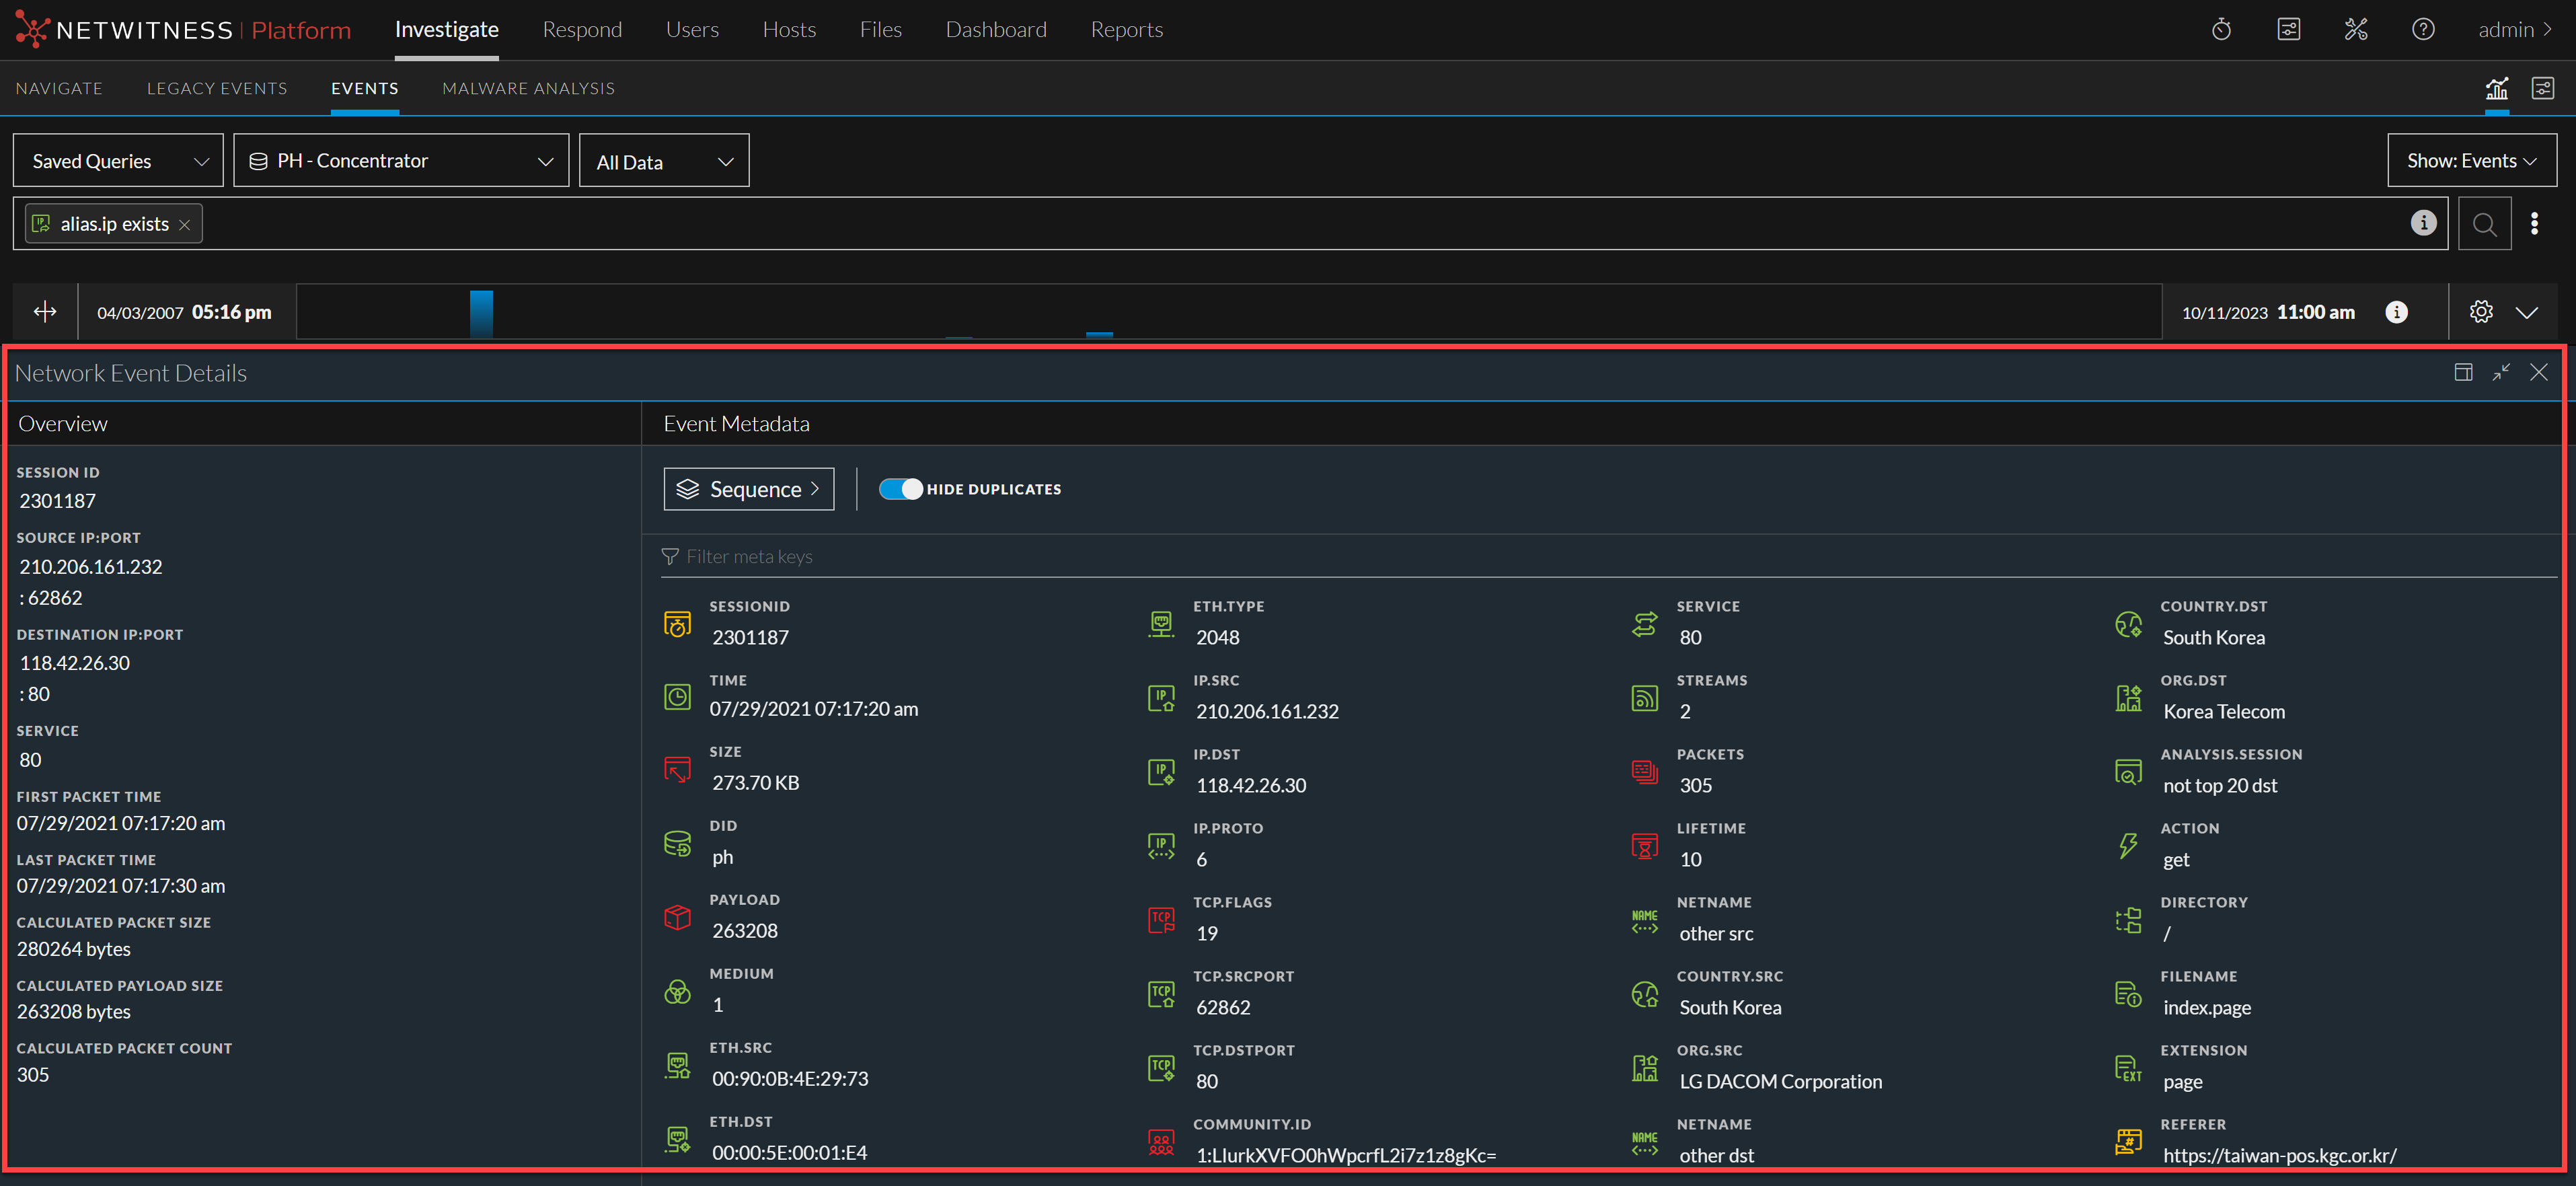Open the Respond menu
The image size is (2576, 1186).
[x=582, y=30]
